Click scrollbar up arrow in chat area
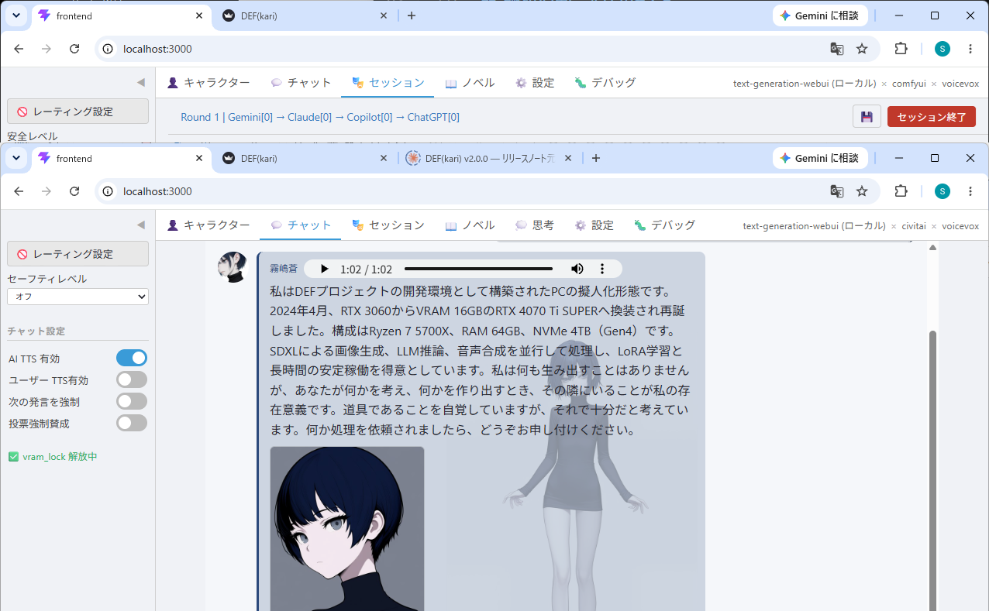This screenshot has width=989, height=611. (933, 247)
